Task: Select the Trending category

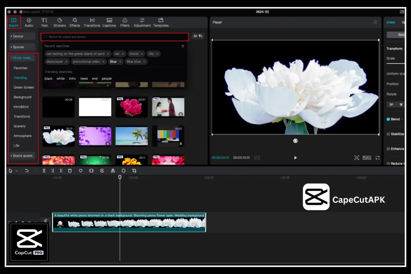Action: [20, 77]
